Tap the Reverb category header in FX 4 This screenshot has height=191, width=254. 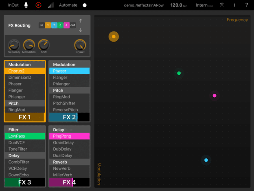[69, 162]
